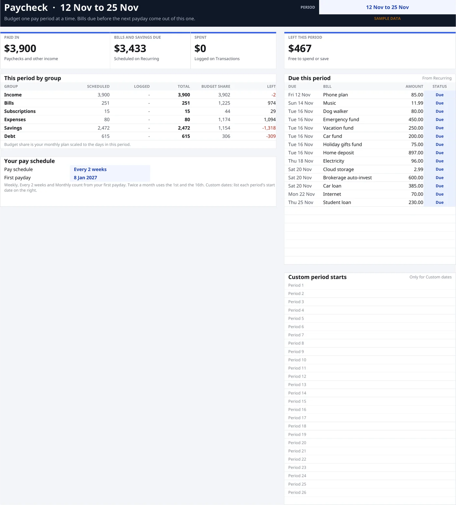
Task: Click the $3,433 Bills and Savings Due amount
Action: click(130, 49)
